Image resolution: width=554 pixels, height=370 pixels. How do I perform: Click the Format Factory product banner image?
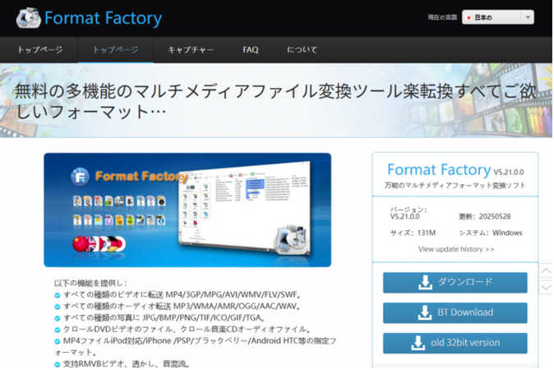187,210
